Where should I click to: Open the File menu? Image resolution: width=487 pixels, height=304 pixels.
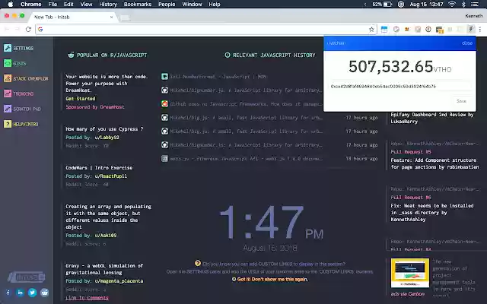[x=53, y=4]
